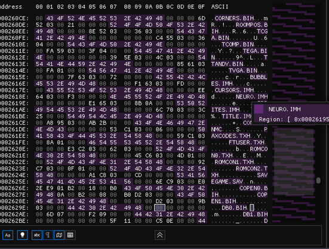
Task: Expand footer with double chevron up
Action: point(159,235)
